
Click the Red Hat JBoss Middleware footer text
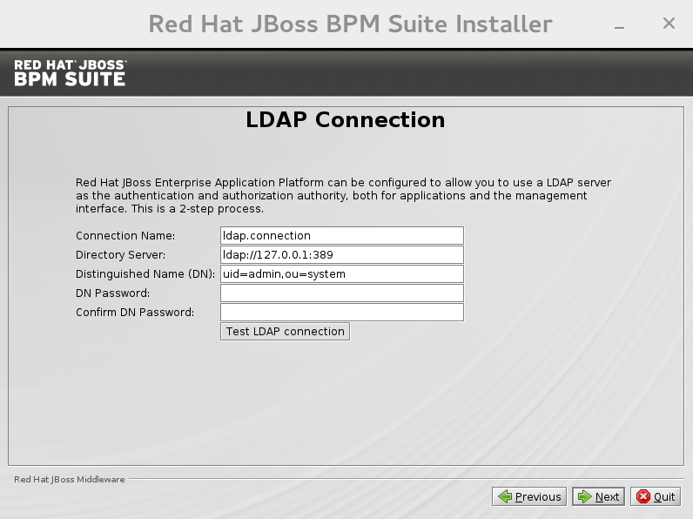70,480
